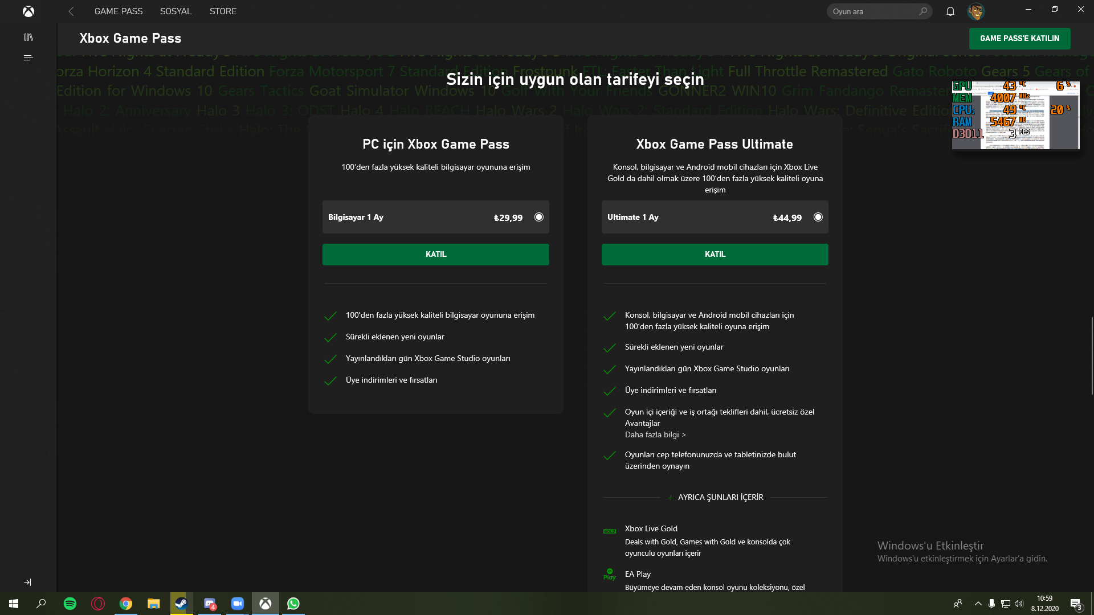This screenshot has width=1094, height=615.
Task: Open the GAME PASS menu tab
Action: pyautogui.click(x=119, y=11)
